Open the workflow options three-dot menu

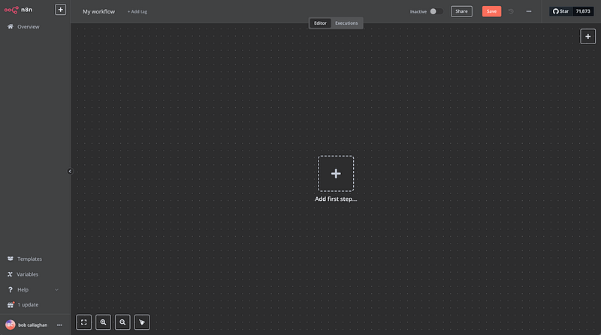pos(529,11)
